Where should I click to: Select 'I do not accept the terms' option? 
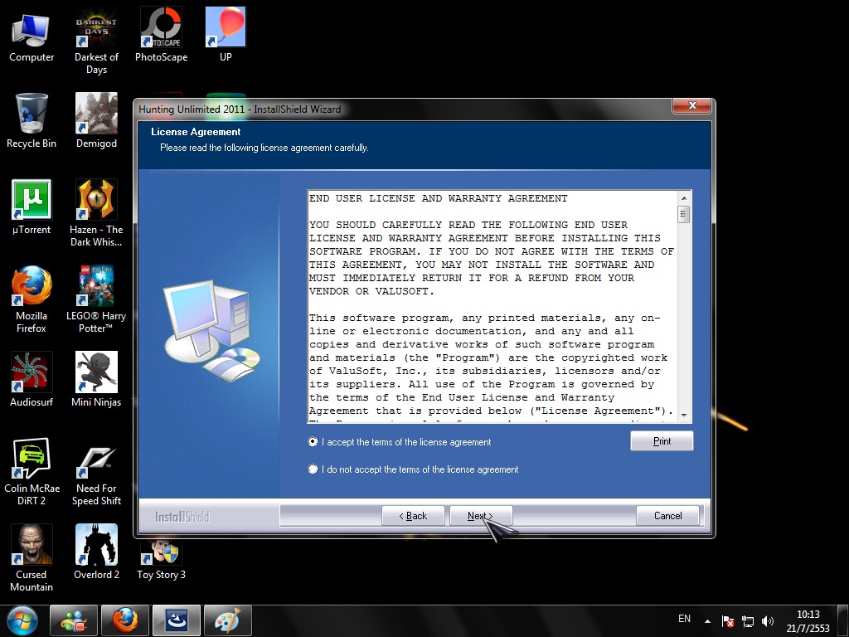[313, 469]
